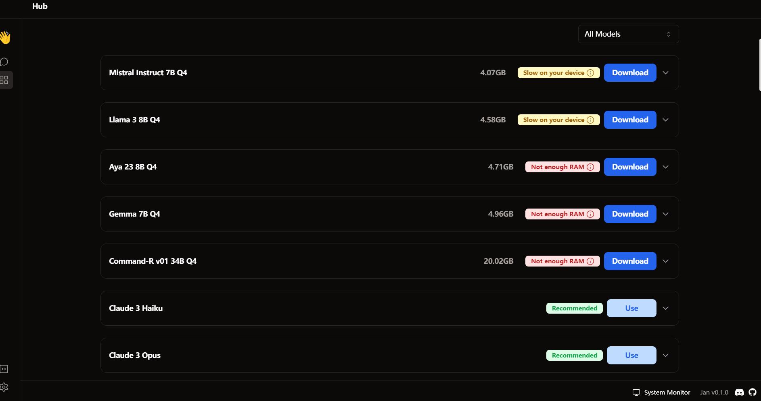Expand Claude 3 Haiku details chevron
Screen dimensions: 761x401
pos(666,308)
